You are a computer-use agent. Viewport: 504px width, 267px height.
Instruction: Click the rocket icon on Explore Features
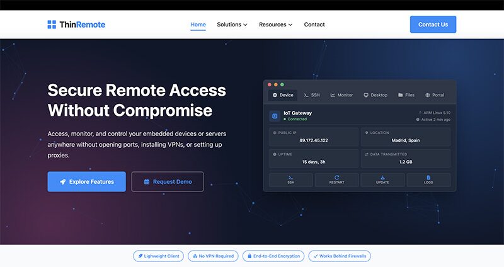click(x=63, y=181)
